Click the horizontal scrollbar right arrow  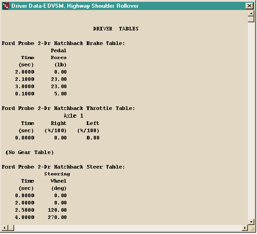point(245,228)
